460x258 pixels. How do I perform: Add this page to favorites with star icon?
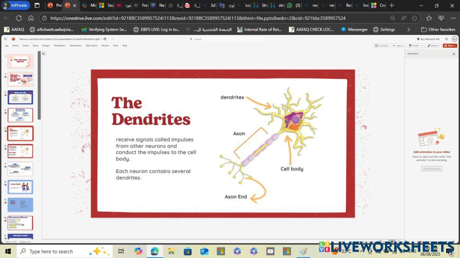pos(414,18)
